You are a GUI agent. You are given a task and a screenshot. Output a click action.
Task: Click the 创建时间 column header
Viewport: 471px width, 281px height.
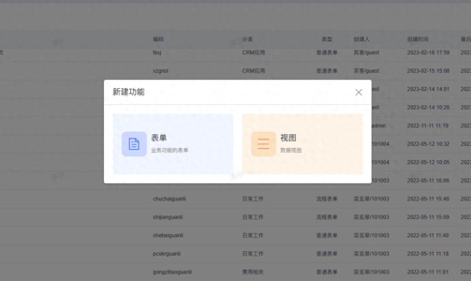418,39
